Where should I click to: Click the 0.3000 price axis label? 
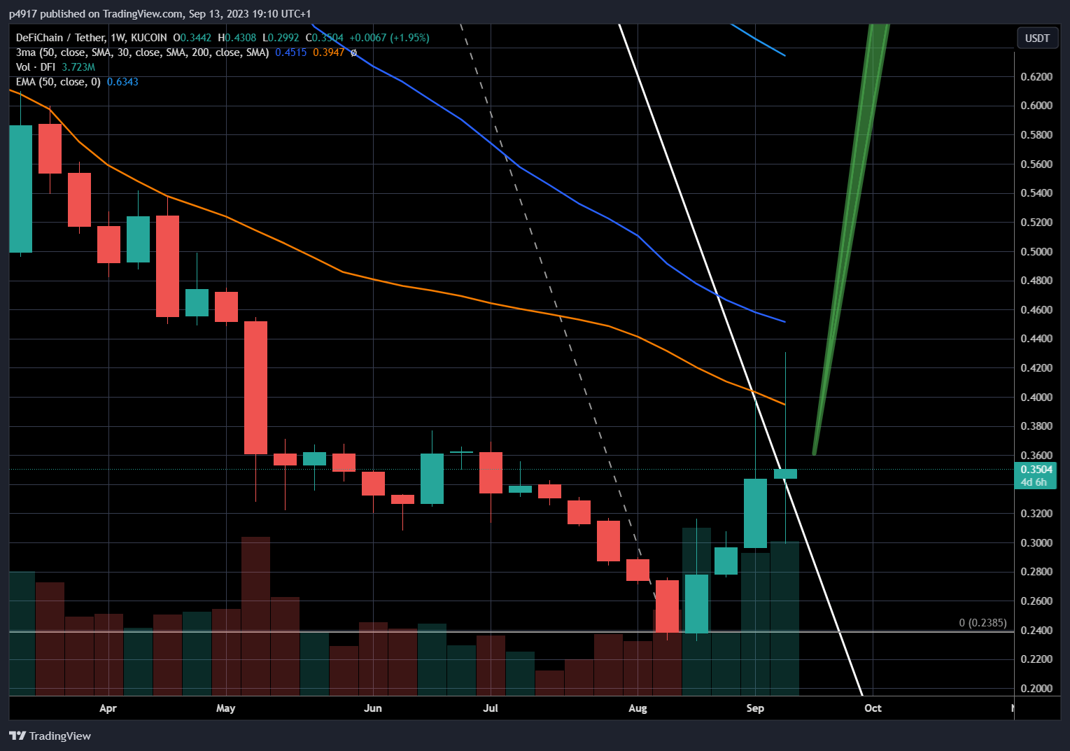click(x=1036, y=543)
